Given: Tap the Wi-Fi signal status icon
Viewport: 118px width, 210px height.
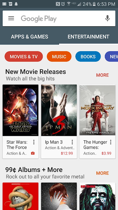Looking at the screenshot, I should pos(69,4).
